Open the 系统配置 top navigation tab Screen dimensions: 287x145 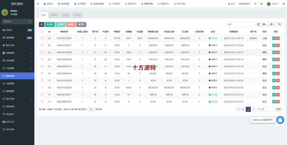point(64,4)
